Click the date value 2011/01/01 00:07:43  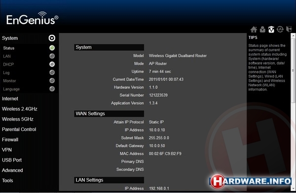click(166, 80)
